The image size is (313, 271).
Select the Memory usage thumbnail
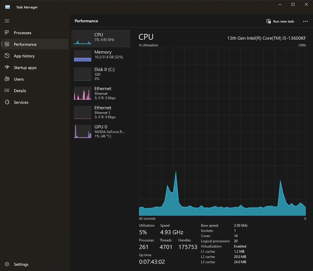tap(83, 56)
